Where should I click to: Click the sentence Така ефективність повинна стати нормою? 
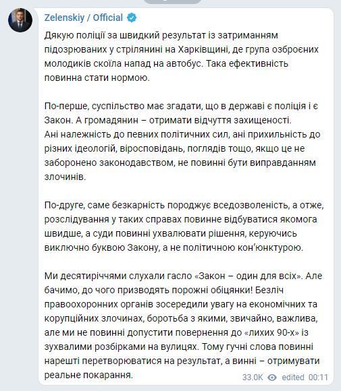(x=166, y=71)
